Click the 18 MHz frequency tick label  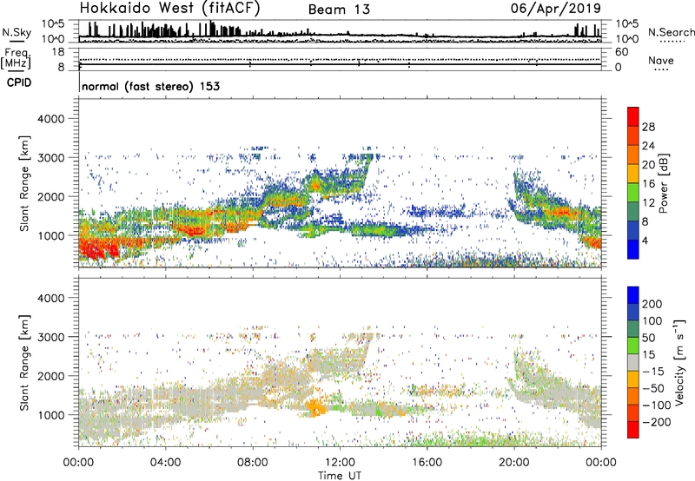pyautogui.click(x=58, y=52)
